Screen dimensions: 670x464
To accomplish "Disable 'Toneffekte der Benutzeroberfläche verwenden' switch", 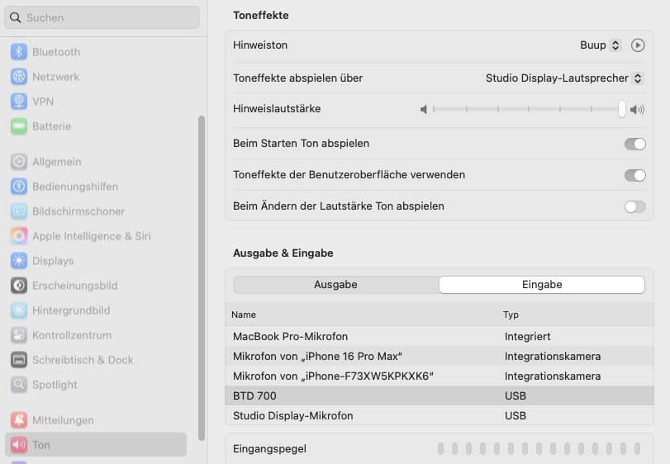I will pos(634,175).
